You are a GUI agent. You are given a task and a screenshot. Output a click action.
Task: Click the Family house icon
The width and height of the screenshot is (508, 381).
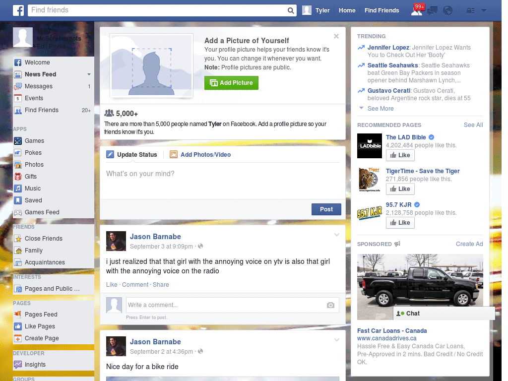(18, 251)
